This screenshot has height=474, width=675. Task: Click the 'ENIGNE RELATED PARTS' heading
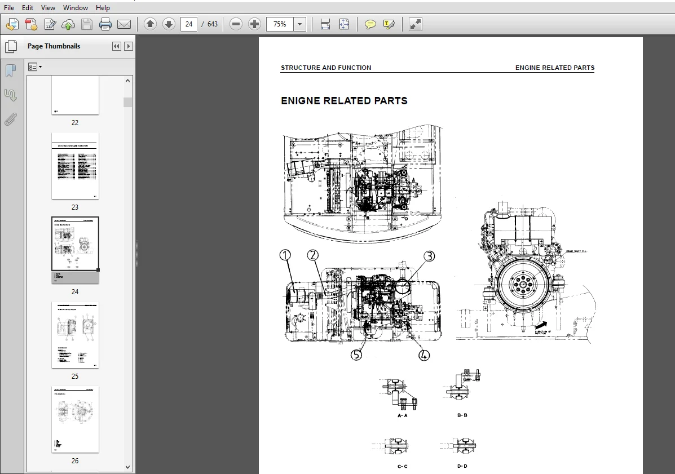coord(344,101)
